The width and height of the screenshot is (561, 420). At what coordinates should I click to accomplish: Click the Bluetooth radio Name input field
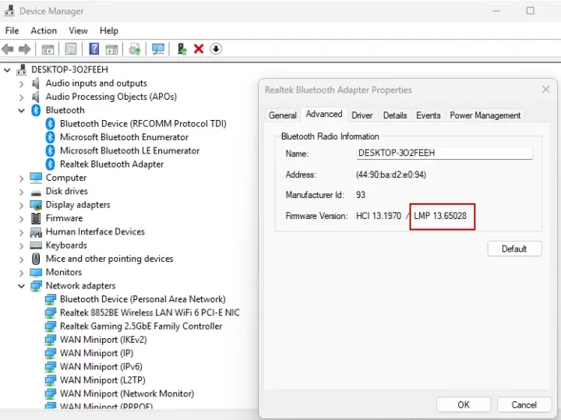[x=444, y=154]
